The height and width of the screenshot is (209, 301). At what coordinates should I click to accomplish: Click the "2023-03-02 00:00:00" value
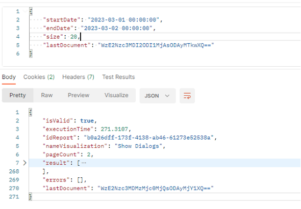[116, 28]
